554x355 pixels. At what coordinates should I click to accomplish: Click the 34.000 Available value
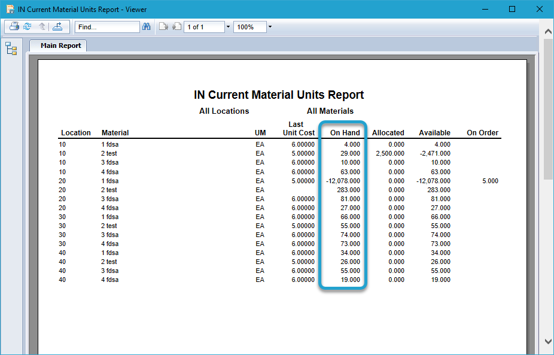tap(440, 253)
